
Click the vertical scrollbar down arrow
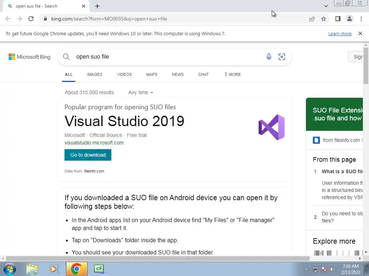(366, 253)
